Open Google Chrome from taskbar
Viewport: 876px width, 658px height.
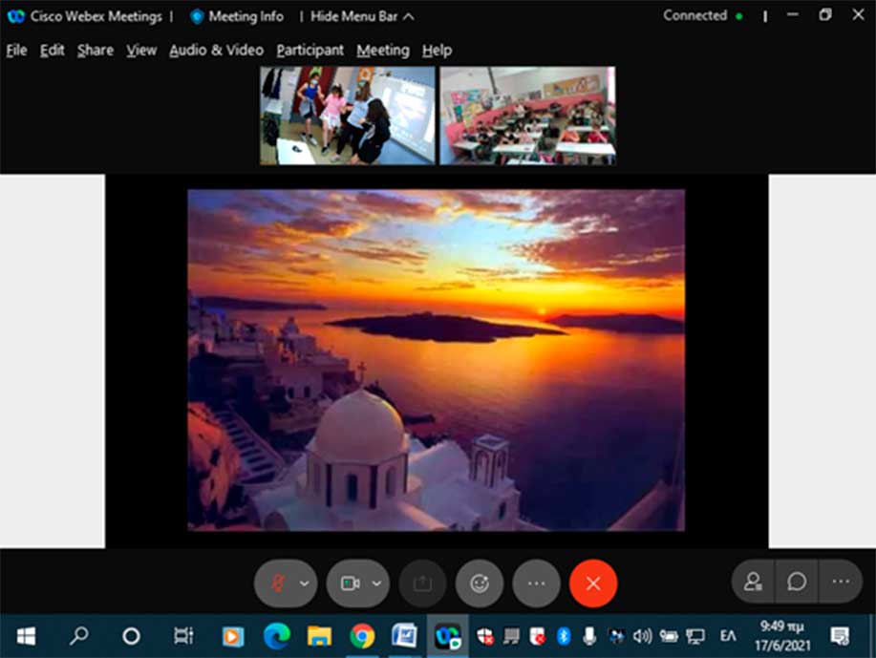[x=363, y=636]
